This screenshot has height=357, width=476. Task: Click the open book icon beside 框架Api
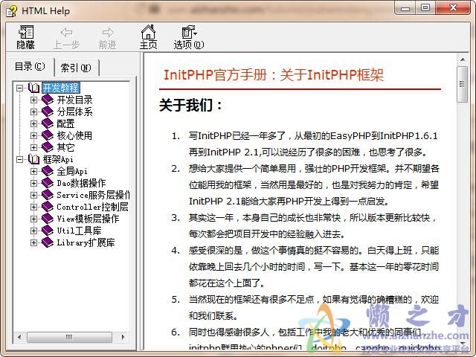(x=33, y=159)
